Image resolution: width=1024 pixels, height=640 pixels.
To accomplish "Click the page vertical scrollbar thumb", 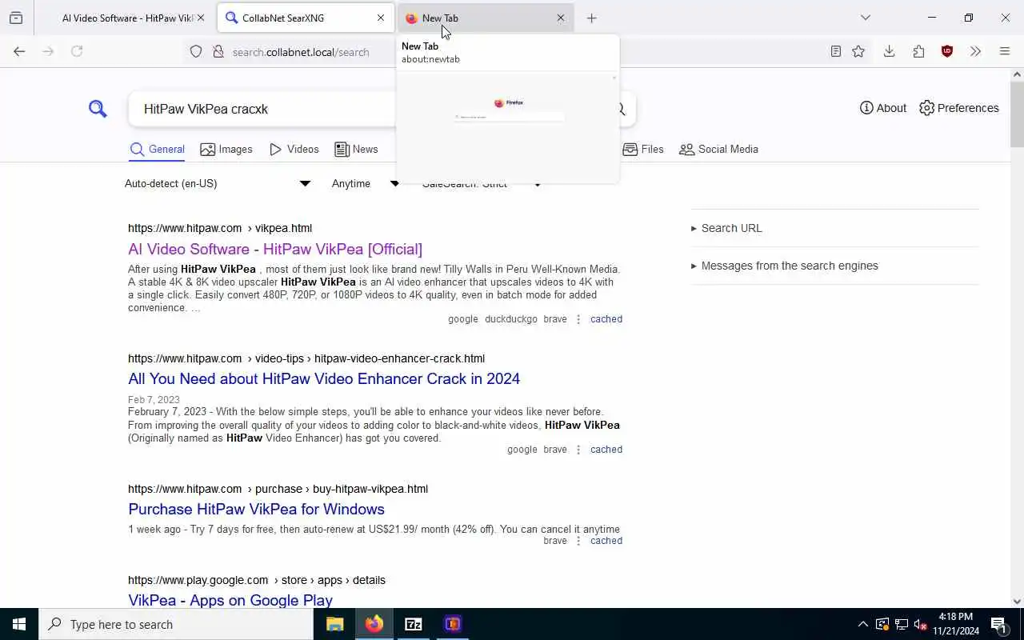I will 1017,114.
